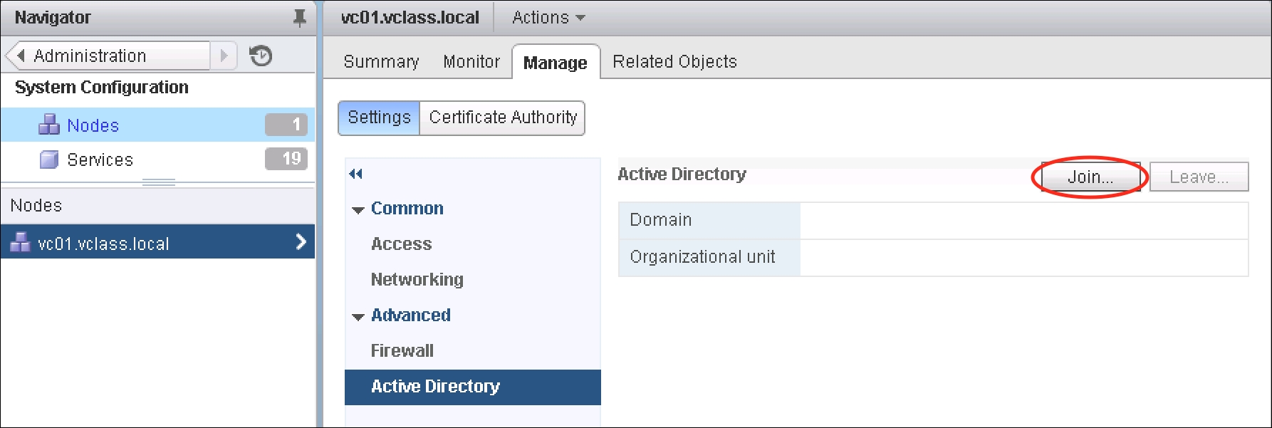Click the navigator splitter grip handle
Image resolution: width=1272 pixels, height=428 pixels.
click(x=159, y=183)
